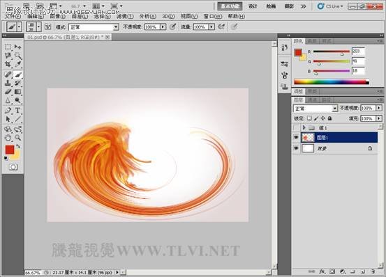Select the Move tool
386x277 pixels.
pyautogui.click(x=17, y=47)
